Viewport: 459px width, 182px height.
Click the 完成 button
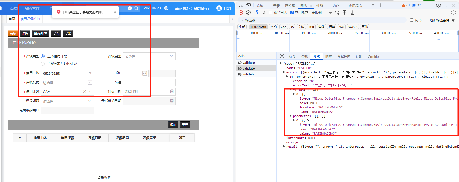point(13,33)
